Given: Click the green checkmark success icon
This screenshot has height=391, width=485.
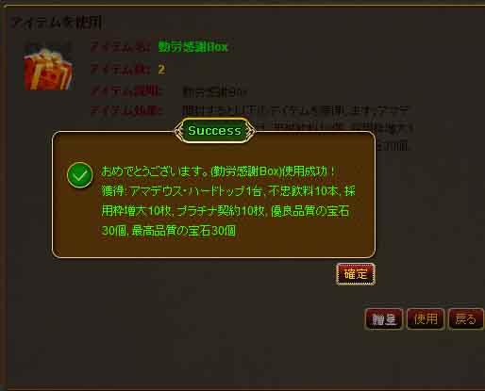Looking at the screenshot, I should 80,175.
